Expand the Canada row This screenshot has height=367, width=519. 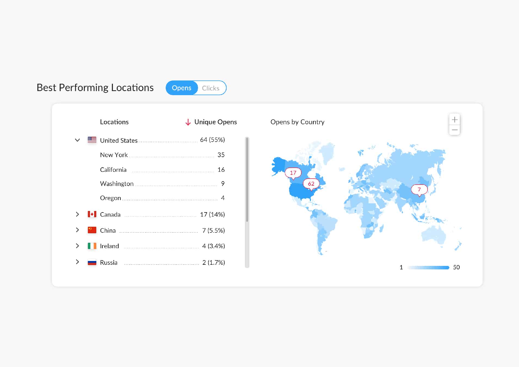coord(77,214)
